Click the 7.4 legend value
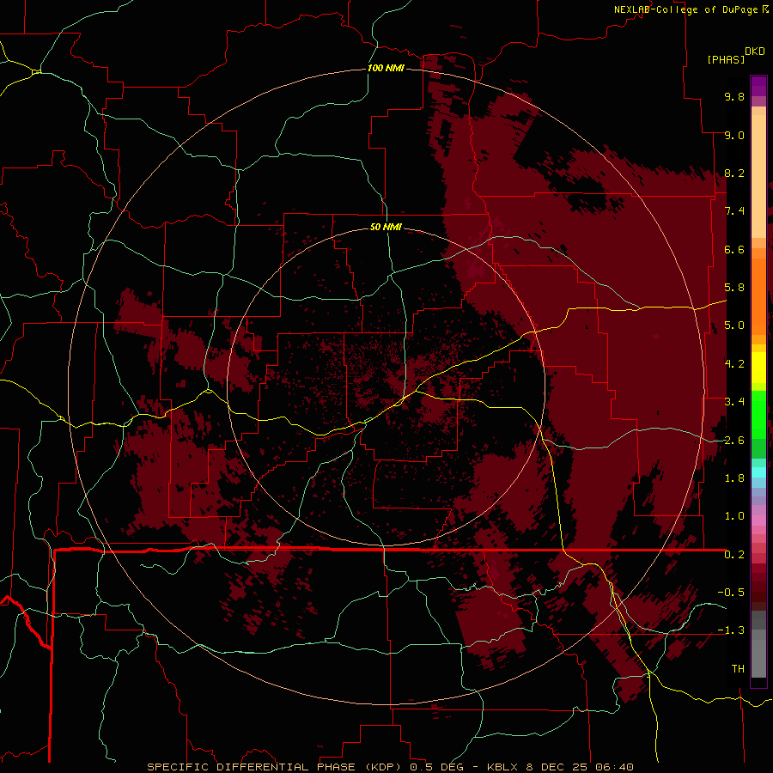This screenshot has width=773, height=773. click(734, 211)
